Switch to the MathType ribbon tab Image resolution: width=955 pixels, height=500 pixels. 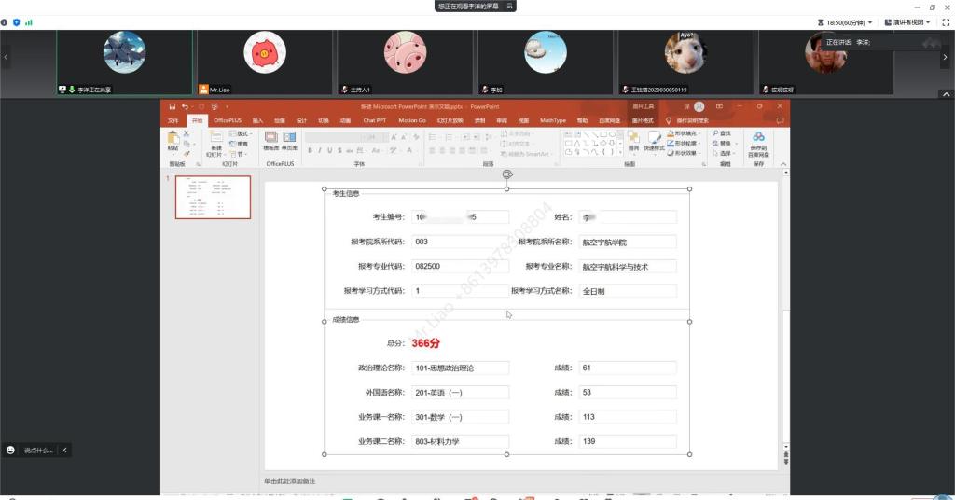(553, 120)
